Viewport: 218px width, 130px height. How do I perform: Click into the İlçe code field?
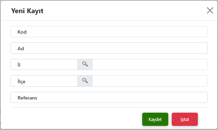pos(44,81)
